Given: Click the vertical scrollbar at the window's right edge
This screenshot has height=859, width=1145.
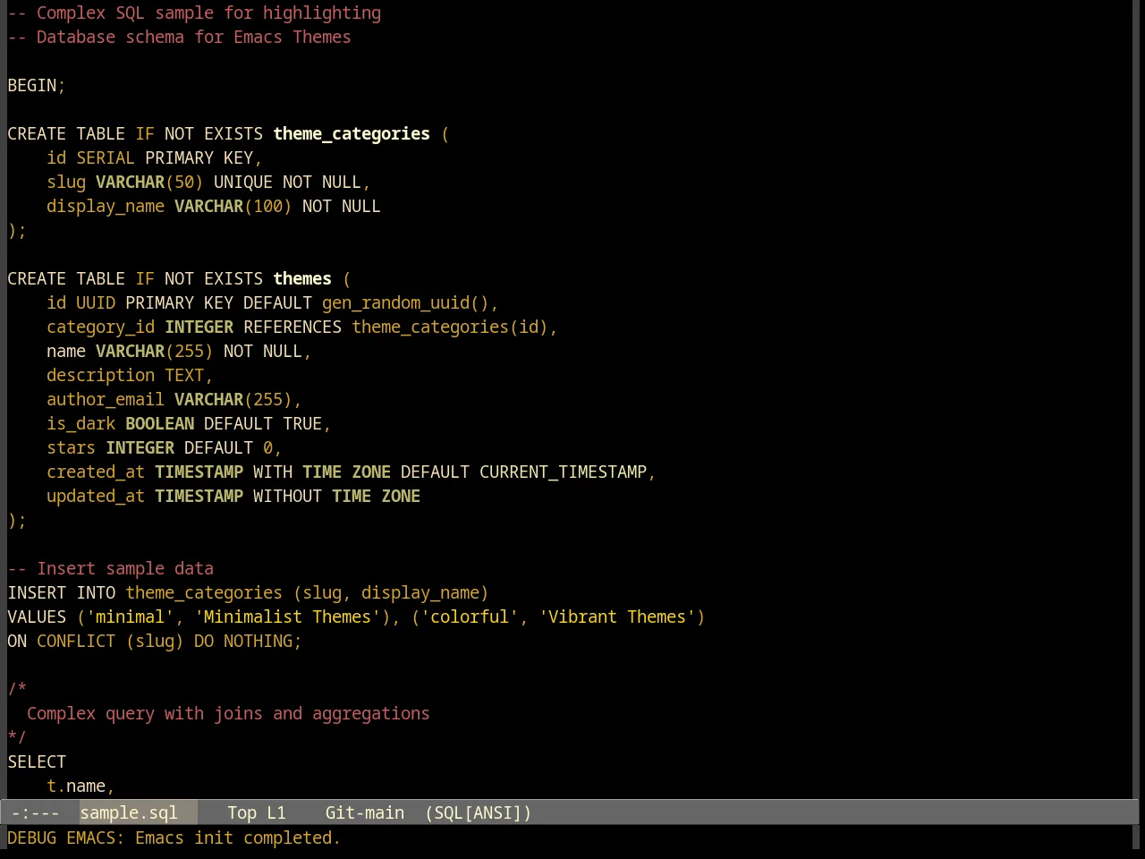Looking at the screenshot, I should pyautogui.click(x=1138, y=399).
